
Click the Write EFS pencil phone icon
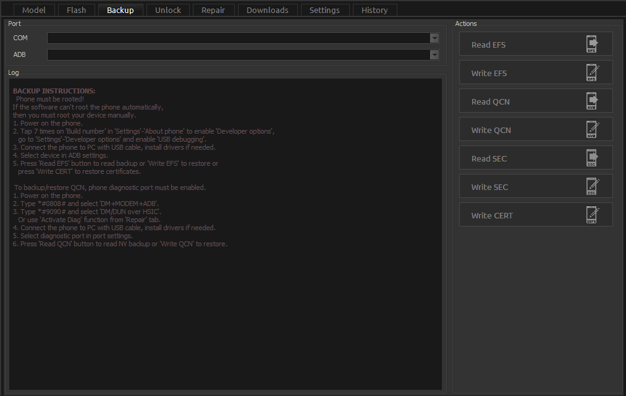coord(592,73)
